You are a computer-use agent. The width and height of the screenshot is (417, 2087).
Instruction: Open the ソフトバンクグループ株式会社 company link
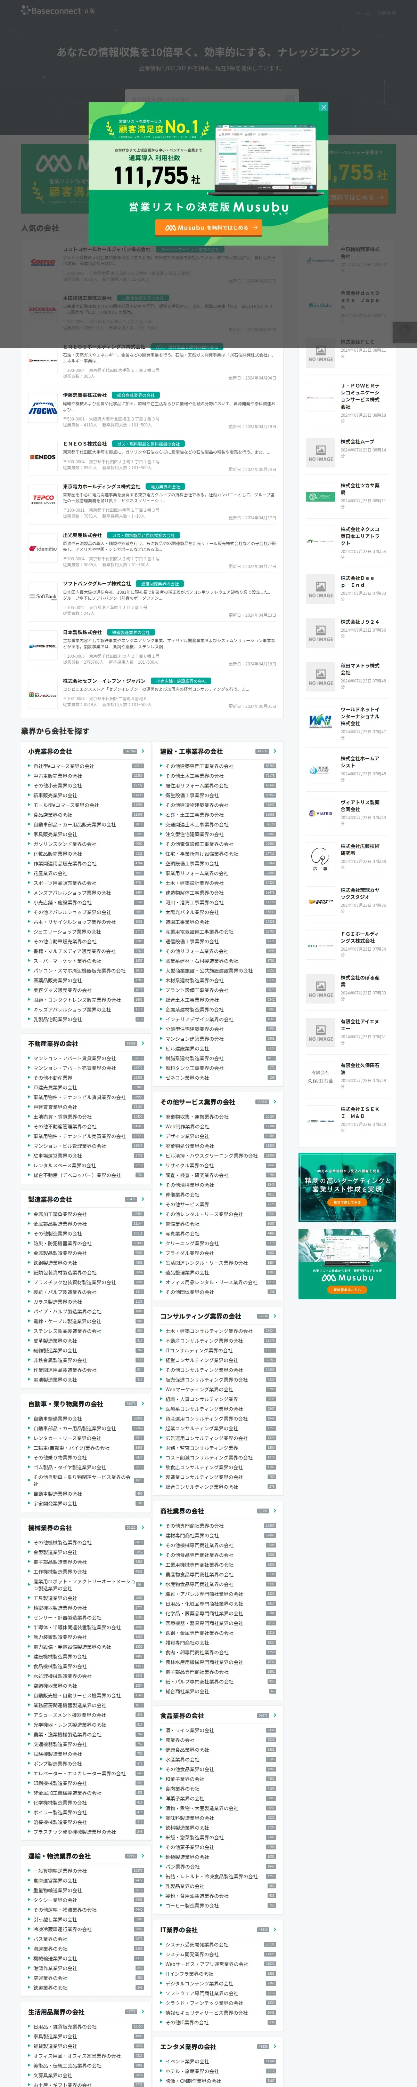pyautogui.click(x=97, y=583)
